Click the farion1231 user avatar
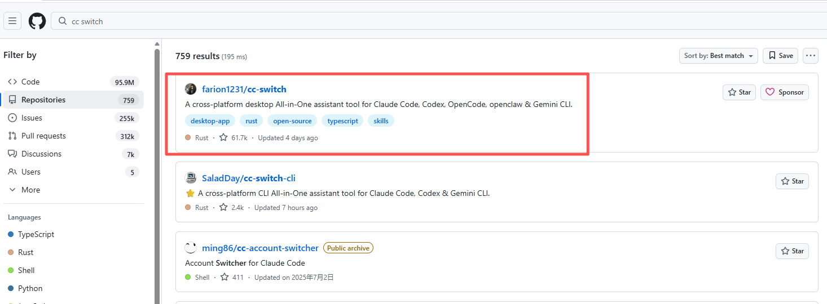827x304 pixels. pos(191,89)
